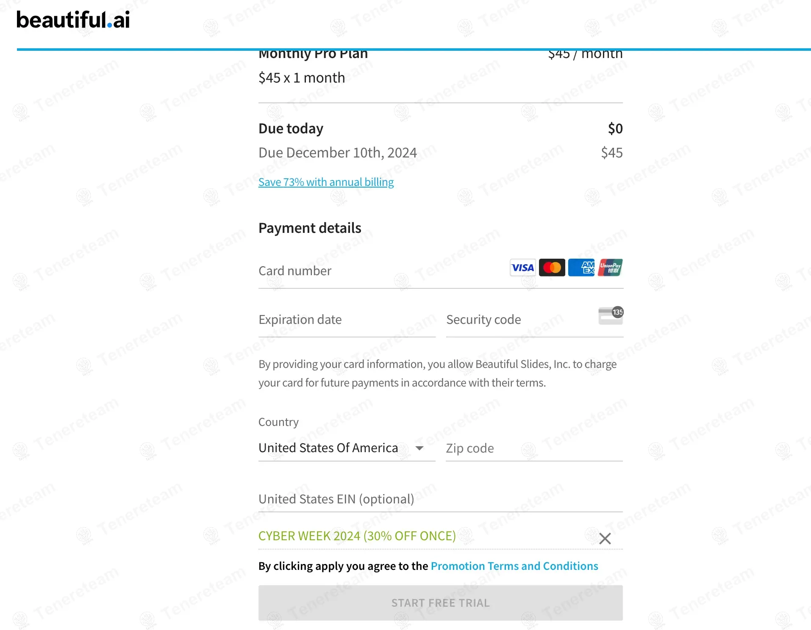
Task: Remove the Cyber Week 2024 promo code
Action: [x=605, y=539]
